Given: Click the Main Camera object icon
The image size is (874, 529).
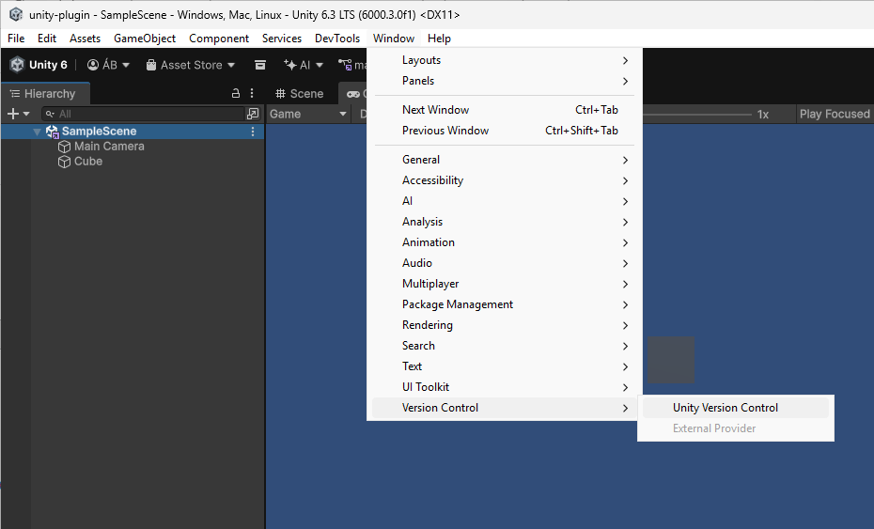Looking at the screenshot, I should [65, 147].
